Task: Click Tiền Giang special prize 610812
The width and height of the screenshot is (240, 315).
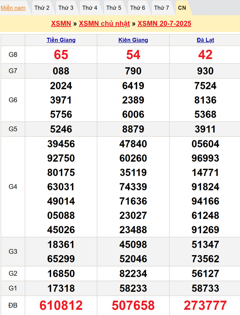Action: (x=61, y=305)
